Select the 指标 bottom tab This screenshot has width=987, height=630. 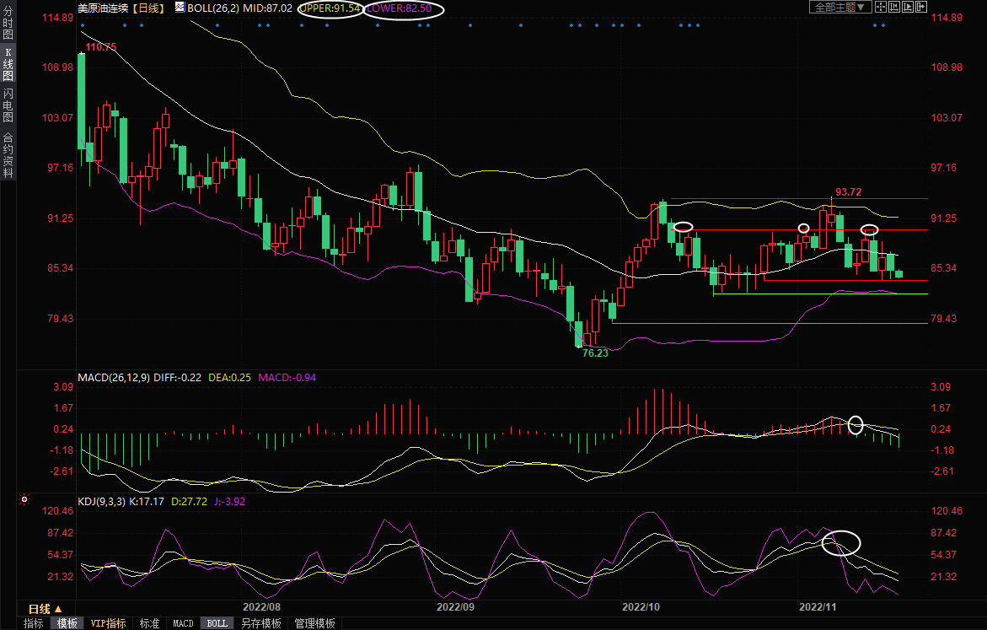pos(34,623)
